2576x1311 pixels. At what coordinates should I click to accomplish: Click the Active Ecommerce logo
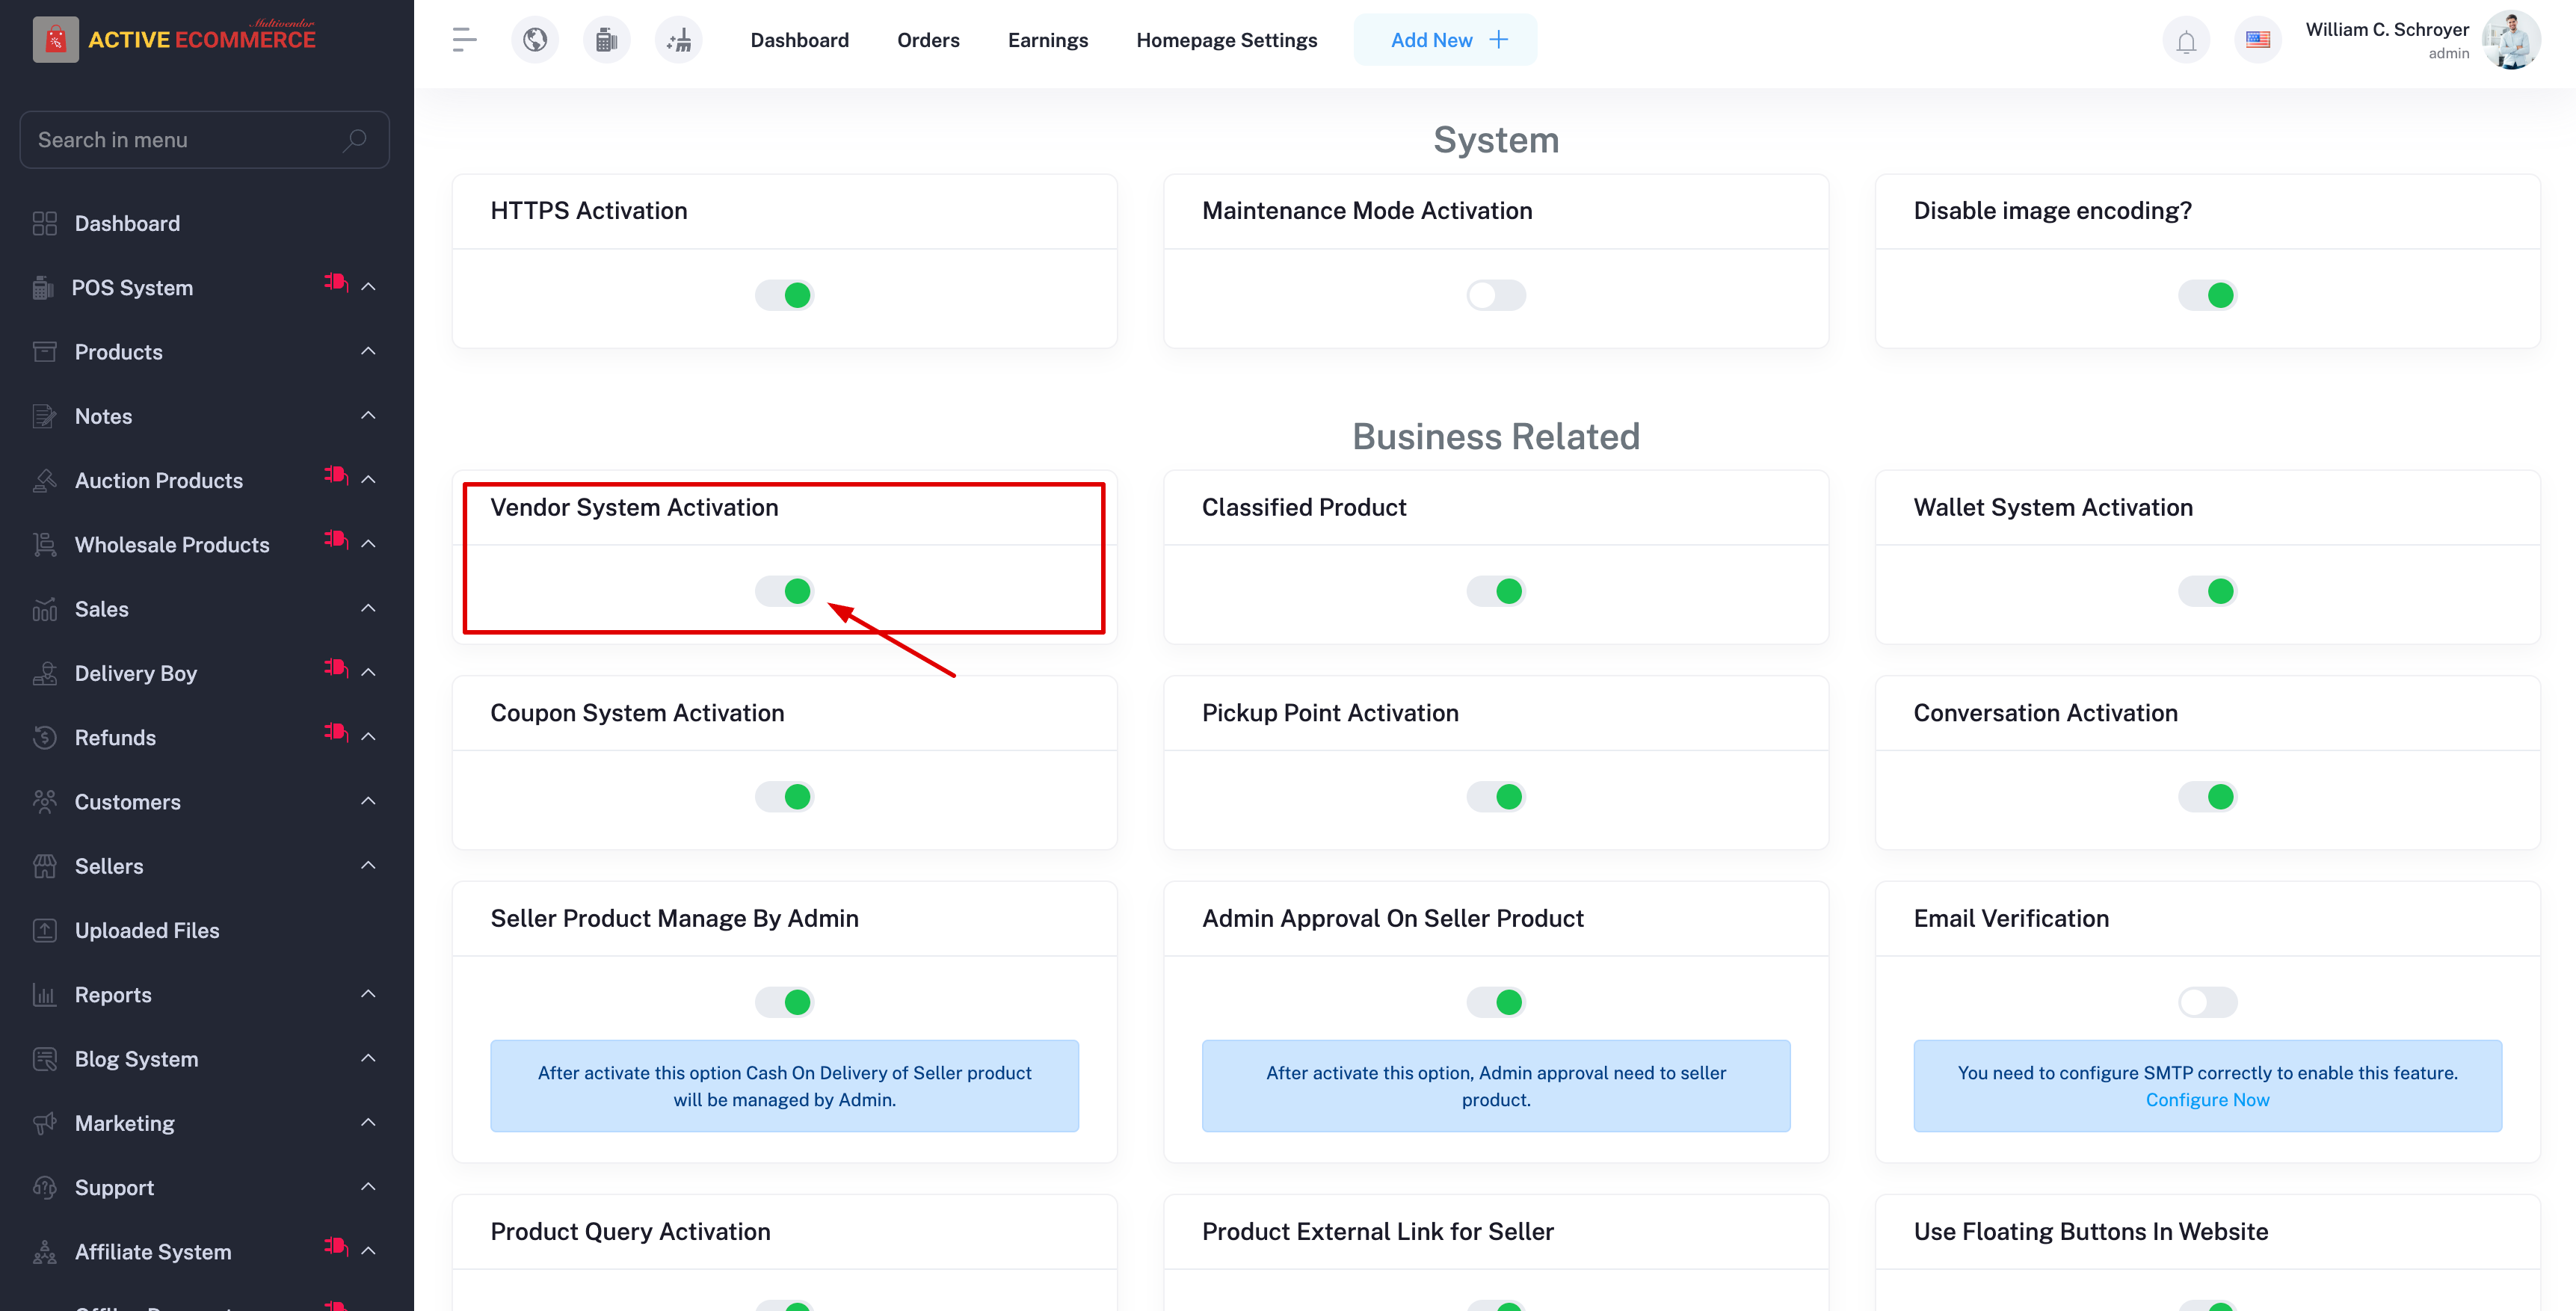[x=175, y=40]
